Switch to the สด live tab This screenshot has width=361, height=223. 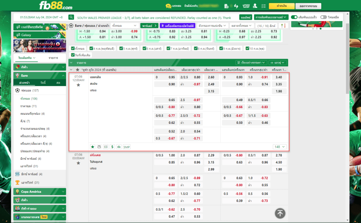tap(58, 83)
